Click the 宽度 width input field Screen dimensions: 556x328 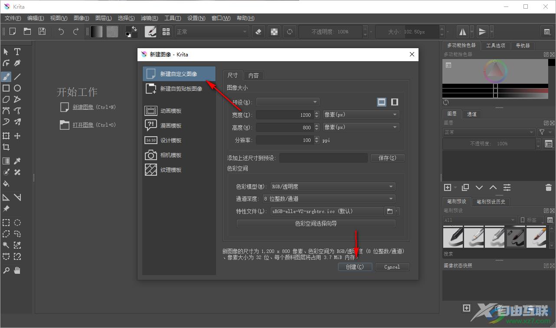click(x=285, y=115)
